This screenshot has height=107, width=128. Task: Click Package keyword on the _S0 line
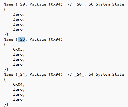38,4
